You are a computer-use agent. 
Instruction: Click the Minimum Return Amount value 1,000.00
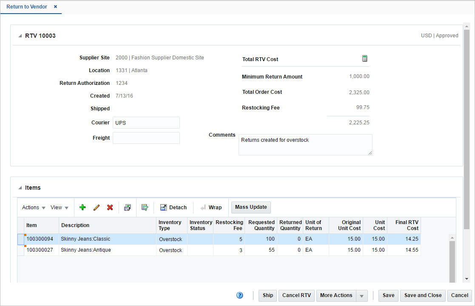tap(359, 76)
